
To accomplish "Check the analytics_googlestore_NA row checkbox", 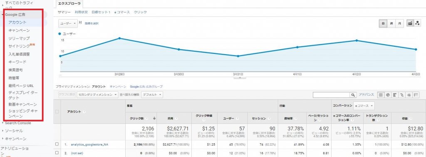I will (57, 144).
